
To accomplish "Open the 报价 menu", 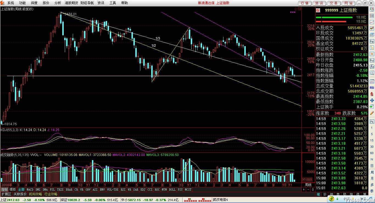I will click(x=46, y=3).
